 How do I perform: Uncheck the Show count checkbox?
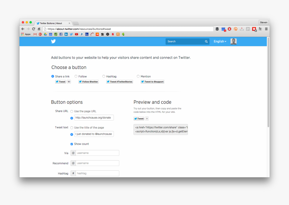[72, 144]
